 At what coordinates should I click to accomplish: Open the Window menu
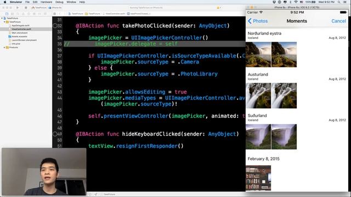71,2
